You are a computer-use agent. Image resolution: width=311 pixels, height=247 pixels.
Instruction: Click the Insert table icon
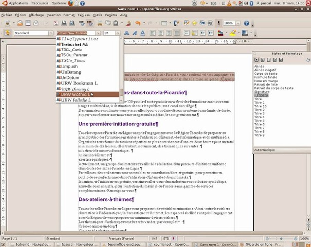click(164, 23)
